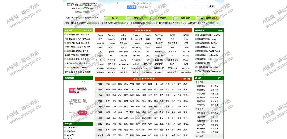The height and width of the screenshot is (139, 287).
Task: Open the Reddit link
Action: click(186, 60)
